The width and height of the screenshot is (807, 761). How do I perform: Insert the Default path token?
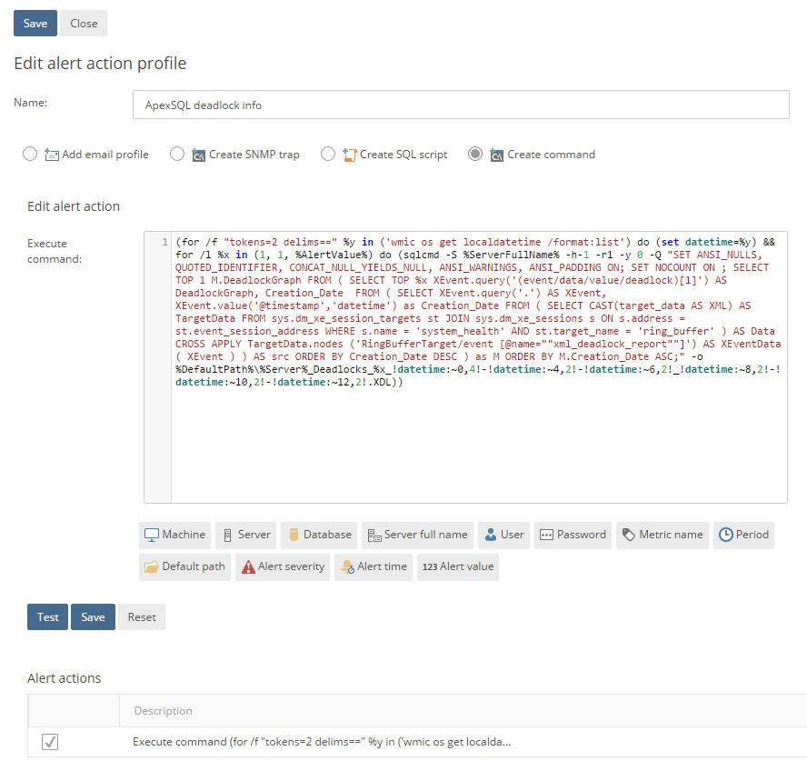click(184, 566)
